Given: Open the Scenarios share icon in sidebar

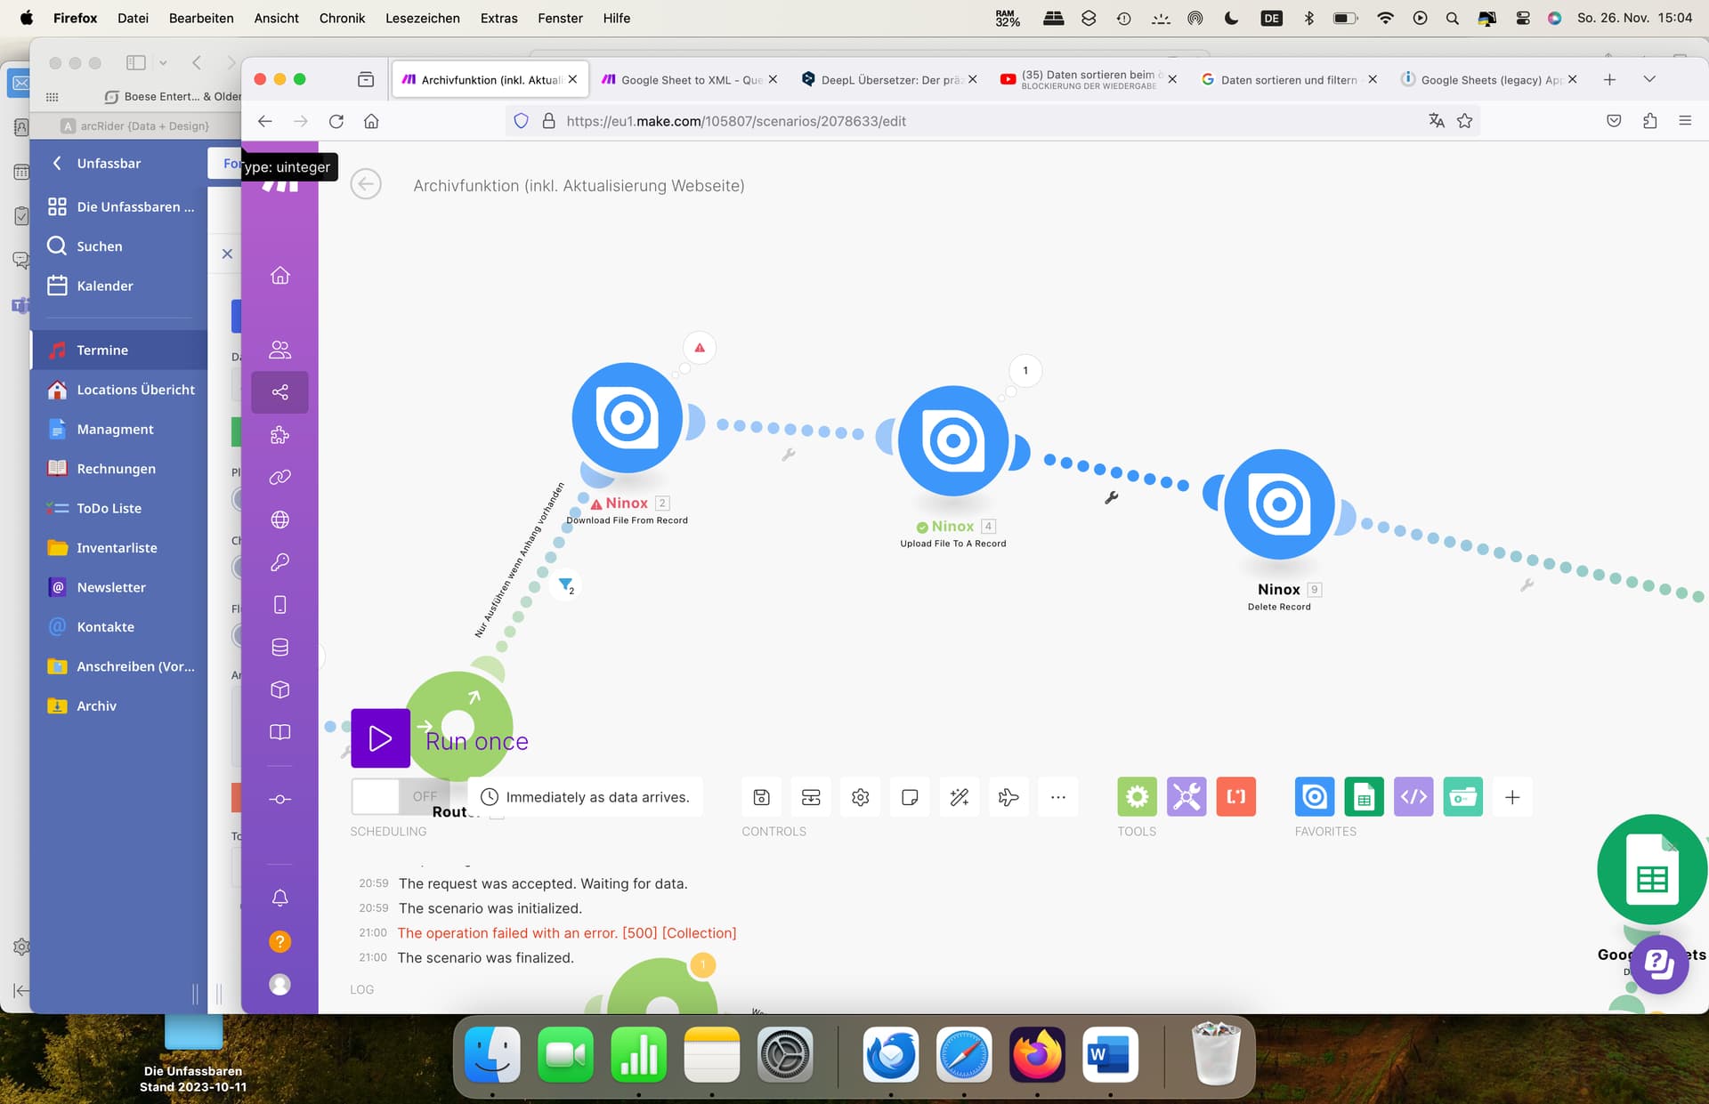Looking at the screenshot, I should coord(279,392).
